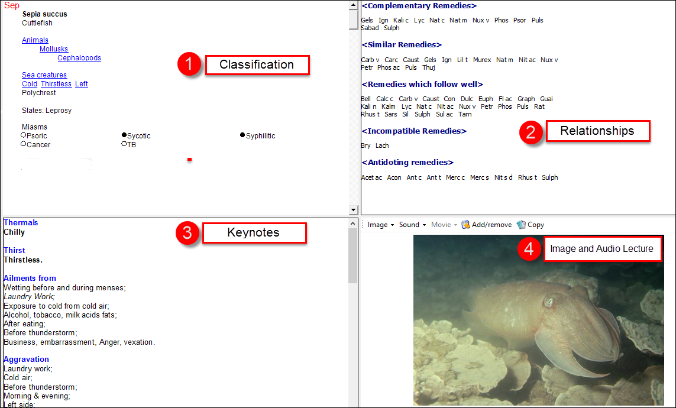The width and height of the screenshot is (676, 408).
Task: Click the Cold link
Action: [30, 84]
